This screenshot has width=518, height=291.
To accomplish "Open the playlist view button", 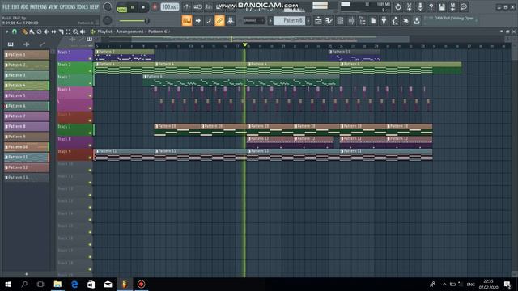I will (318, 21).
